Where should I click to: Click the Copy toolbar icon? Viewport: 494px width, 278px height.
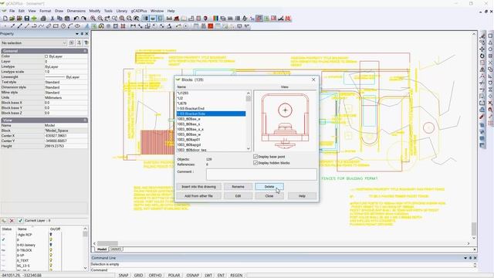[x=59, y=19]
